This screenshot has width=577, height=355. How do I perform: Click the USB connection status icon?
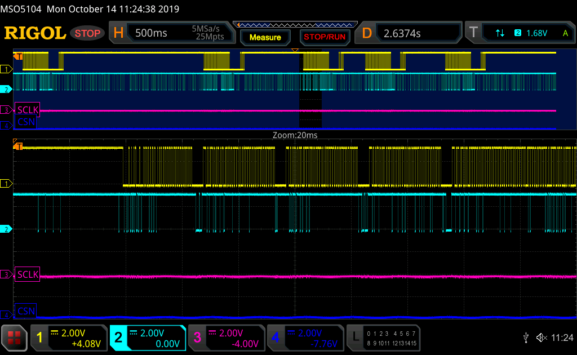526,338
